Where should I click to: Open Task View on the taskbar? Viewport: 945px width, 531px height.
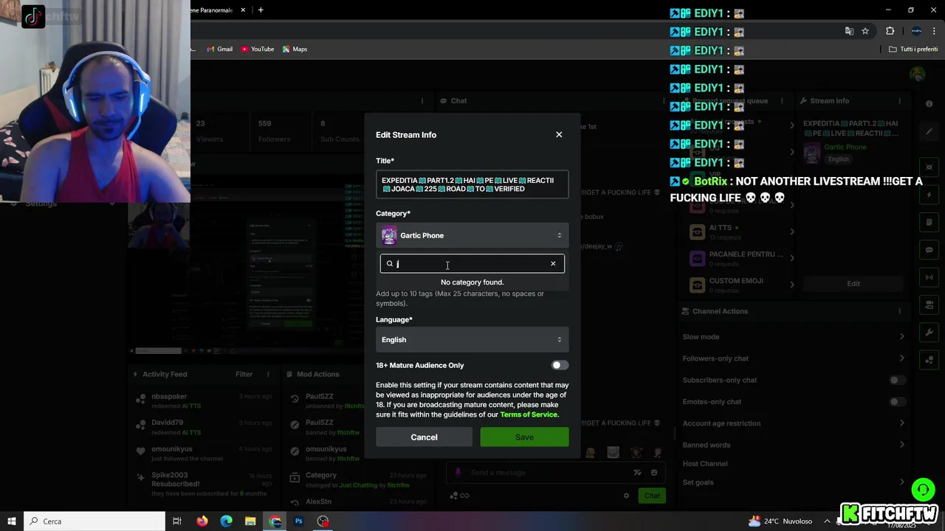(177, 521)
